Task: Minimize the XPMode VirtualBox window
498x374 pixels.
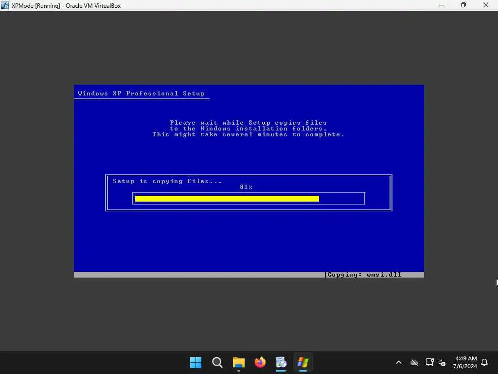Action: (x=442, y=5)
